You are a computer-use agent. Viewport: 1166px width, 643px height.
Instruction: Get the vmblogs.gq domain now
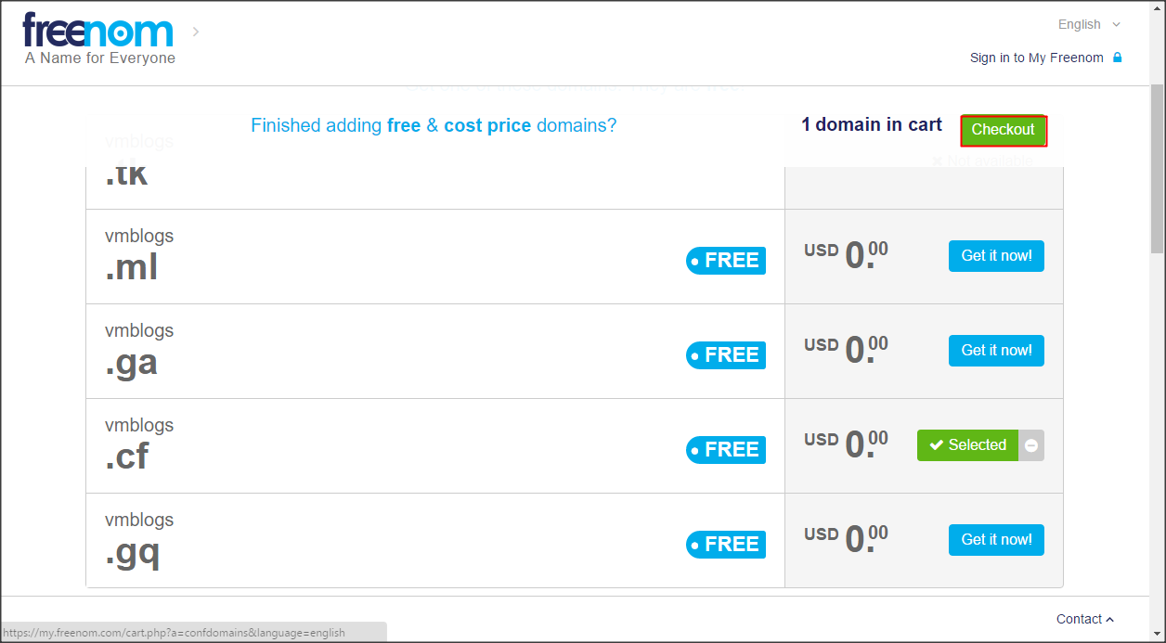[x=996, y=540]
